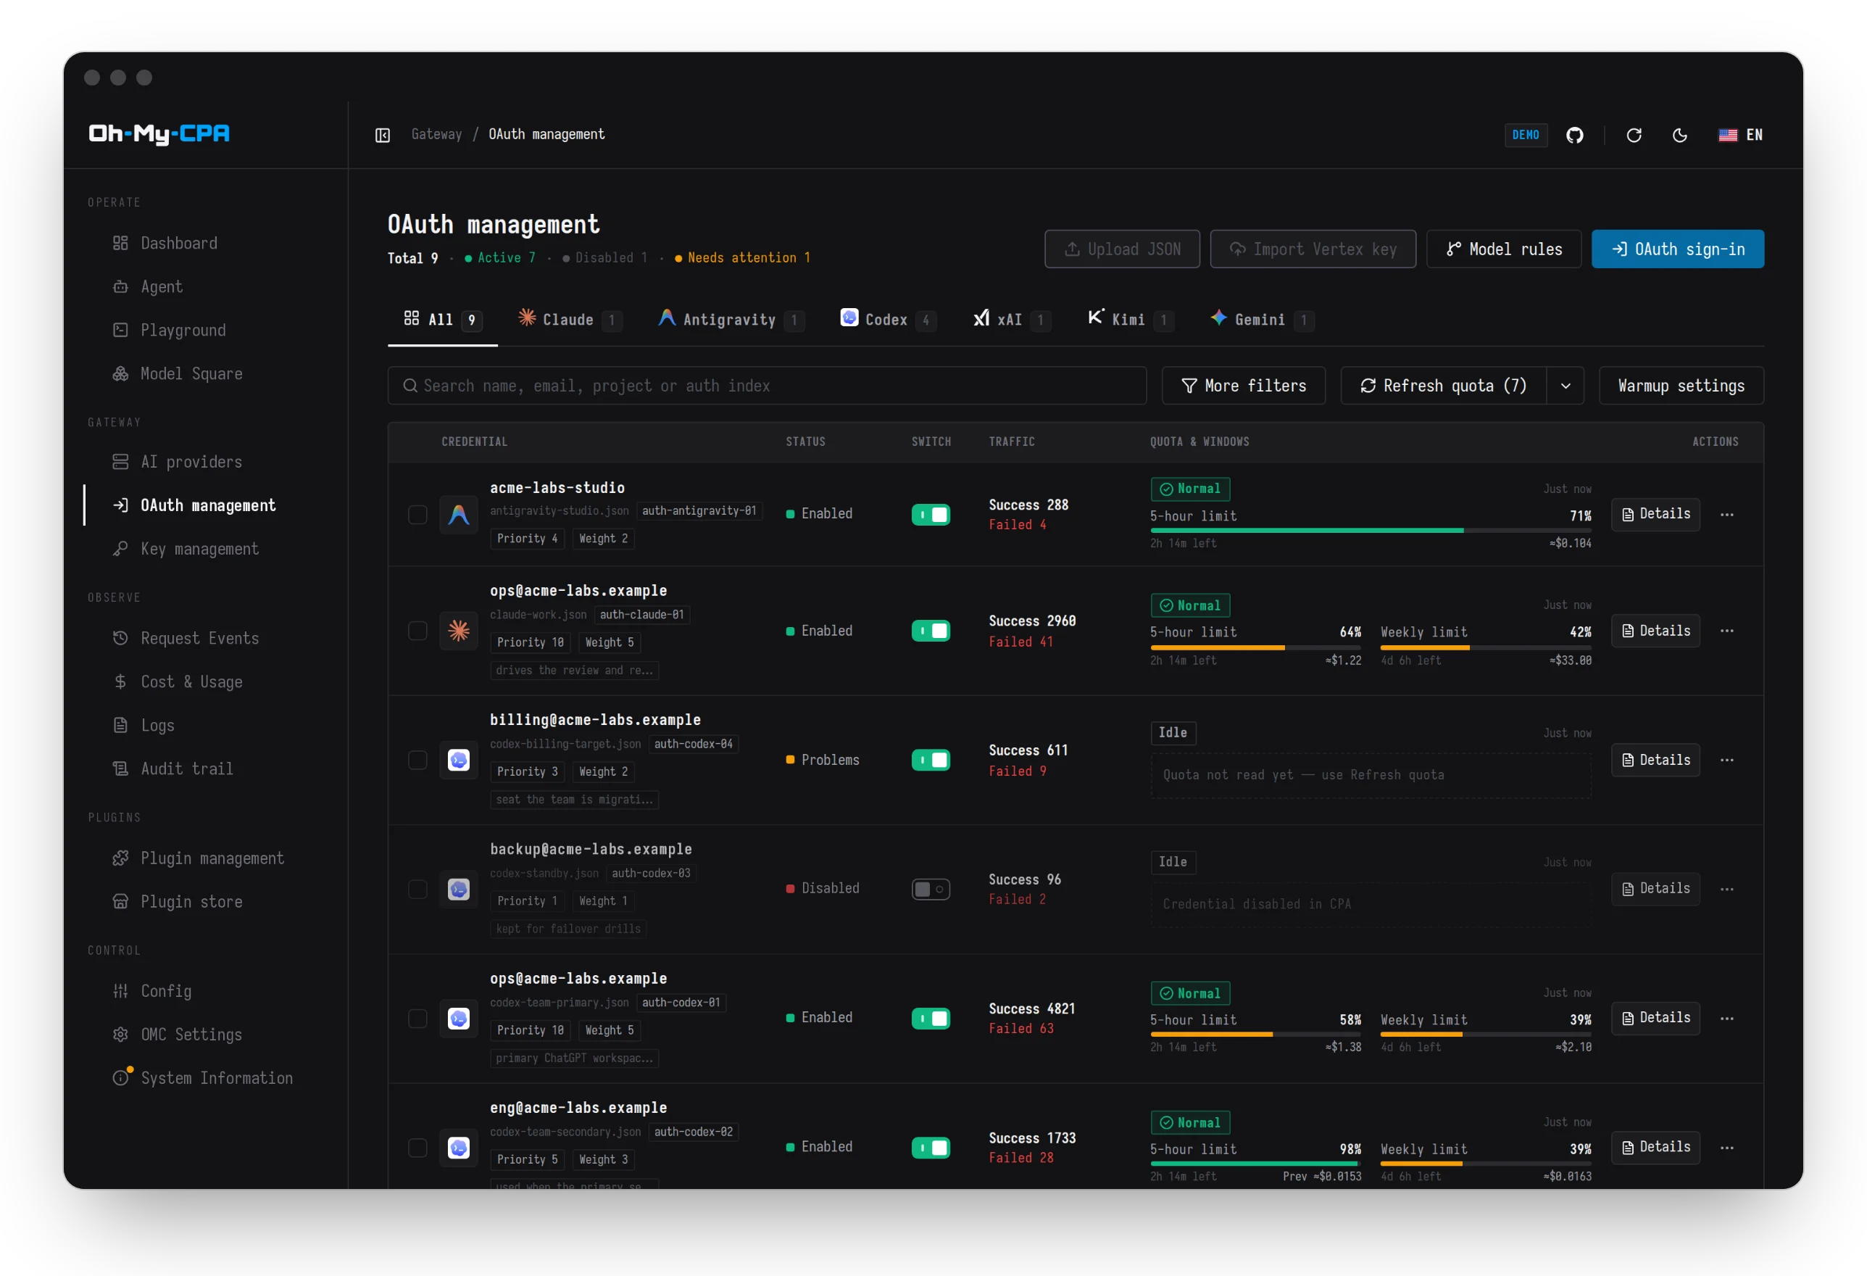Click the OAuth sign-in button
This screenshot has width=1867, height=1276.
1677,249
